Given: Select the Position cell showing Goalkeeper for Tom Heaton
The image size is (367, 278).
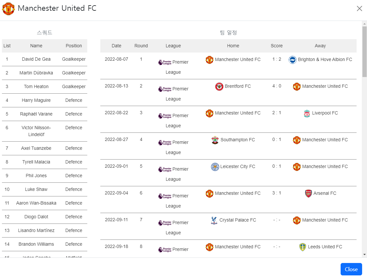Looking at the screenshot, I should [74, 86].
